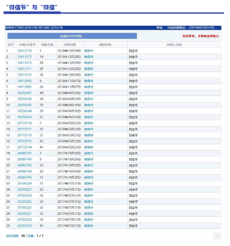Select applicant 刘金冬 in row 15

tap(133, 135)
